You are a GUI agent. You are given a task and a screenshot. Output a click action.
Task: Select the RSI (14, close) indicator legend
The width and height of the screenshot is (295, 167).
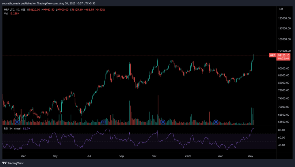(x=13, y=129)
